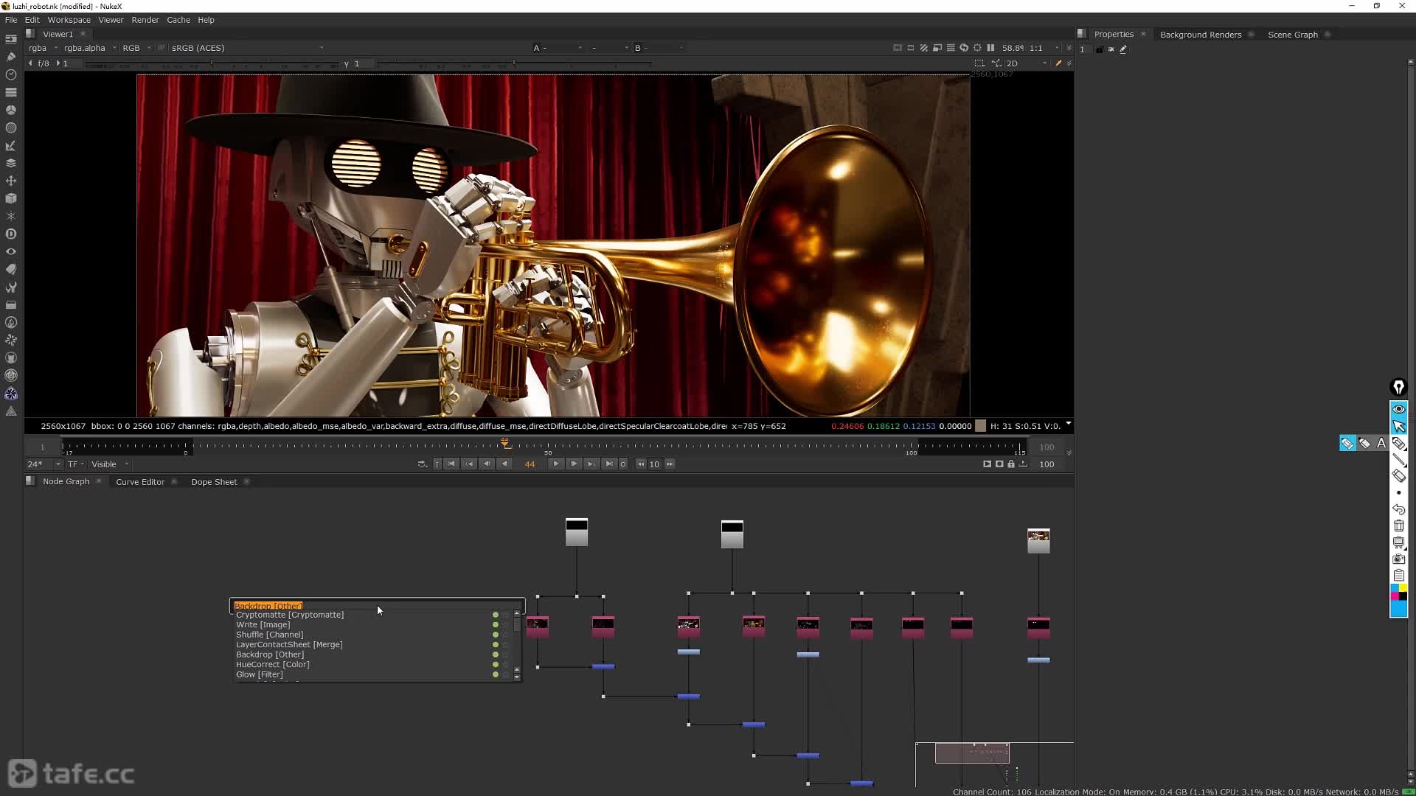Image resolution: width=1416 pixels, height=796 pixels.
Task: Click the undo arrow icon in the right toolbar
Action: click(x=1399, y=509)
